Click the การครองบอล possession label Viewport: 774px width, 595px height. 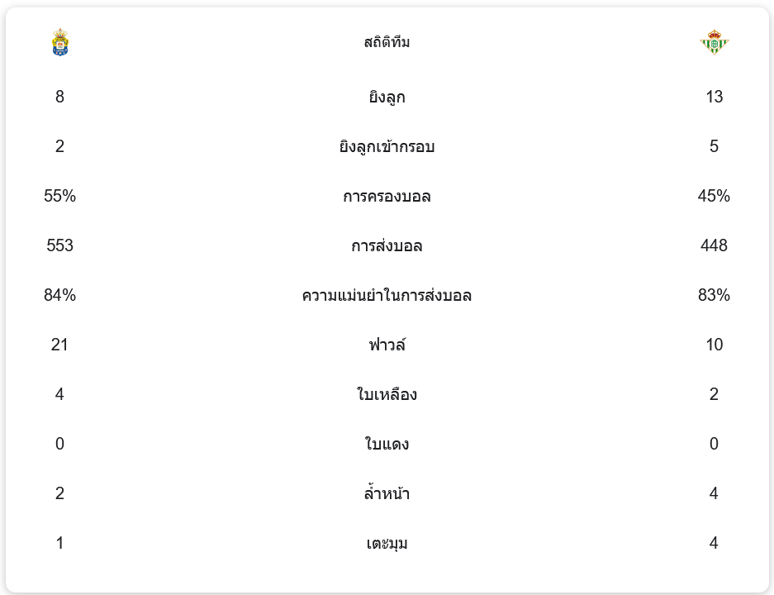pos(387,197)
